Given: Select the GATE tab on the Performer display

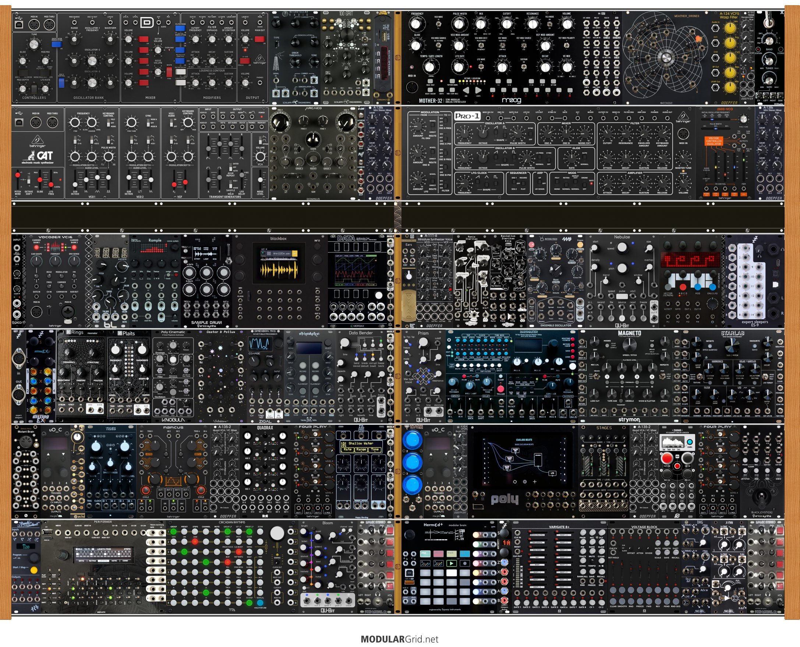Looking at the screenshot, I should [81, 561].
